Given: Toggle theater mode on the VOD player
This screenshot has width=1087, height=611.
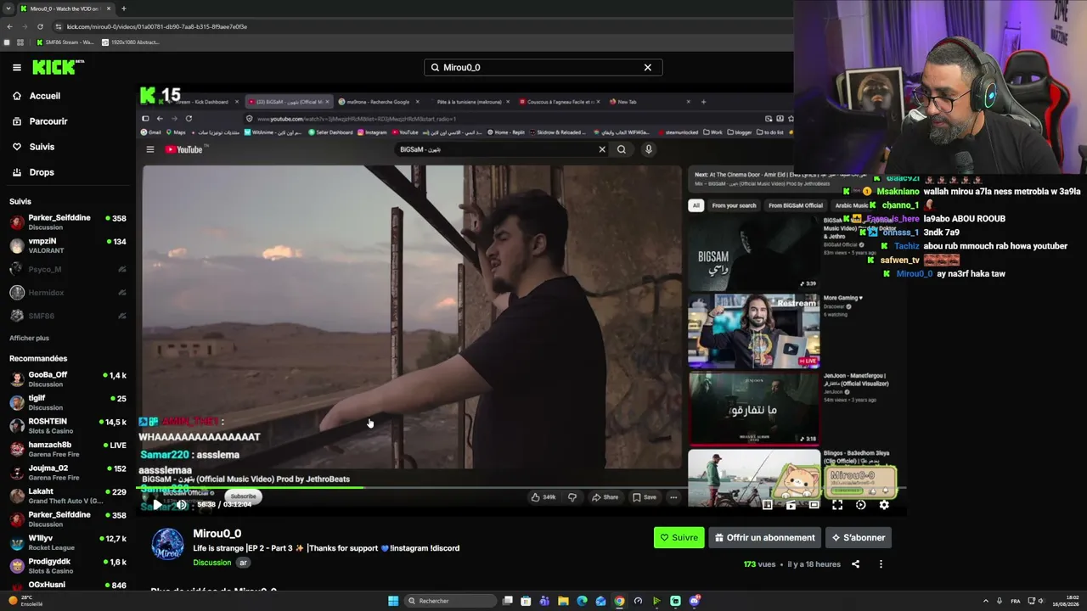Looking at the screenshot, I should pos(814,505).
